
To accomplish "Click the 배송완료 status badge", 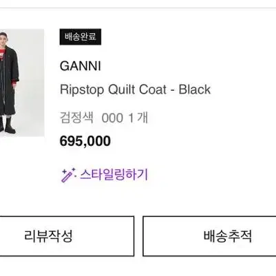I will tap(81, 36).
